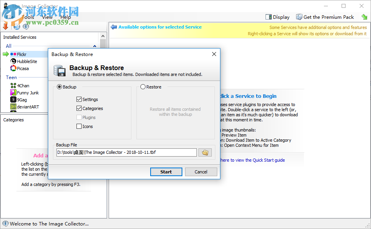
Task: Click Get the Premium Pack label
Action: pos(328,17)
